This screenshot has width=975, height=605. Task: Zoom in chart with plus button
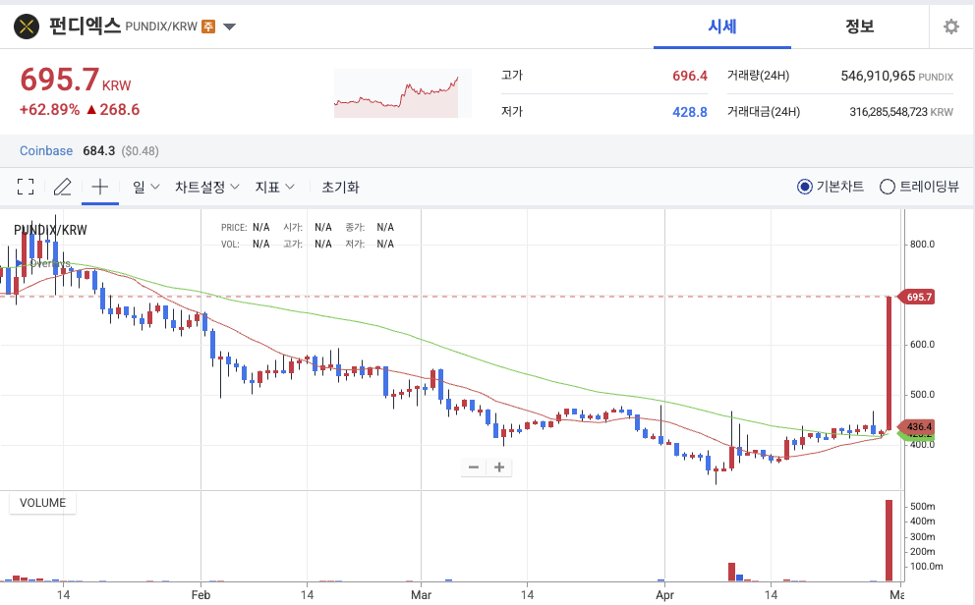click(499, 467)
